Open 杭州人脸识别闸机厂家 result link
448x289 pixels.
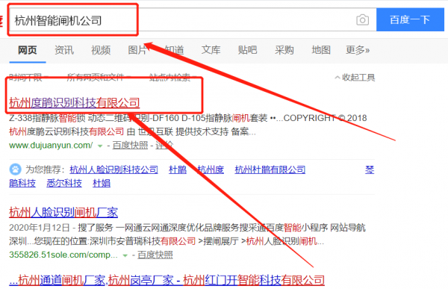(63, 212)
